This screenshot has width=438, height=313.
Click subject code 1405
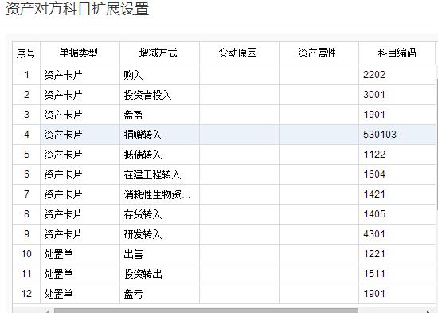(x=374, y=214)
